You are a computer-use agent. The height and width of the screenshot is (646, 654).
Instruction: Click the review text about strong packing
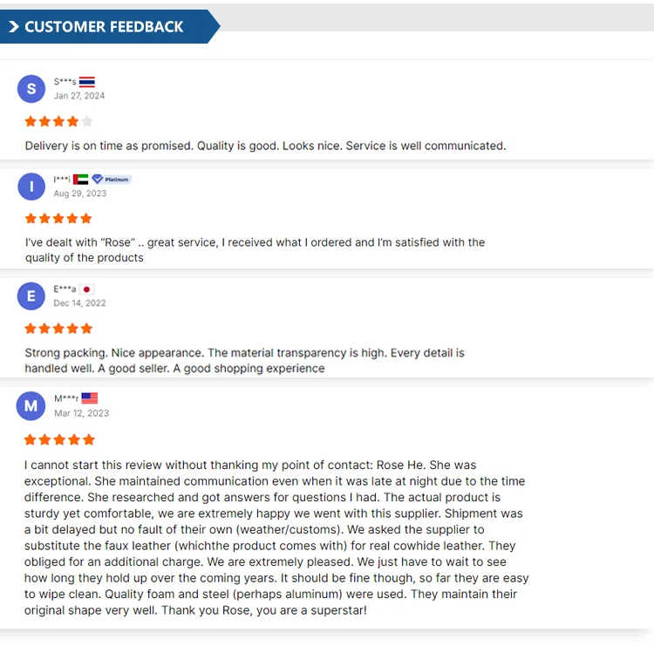click(244, 360)
